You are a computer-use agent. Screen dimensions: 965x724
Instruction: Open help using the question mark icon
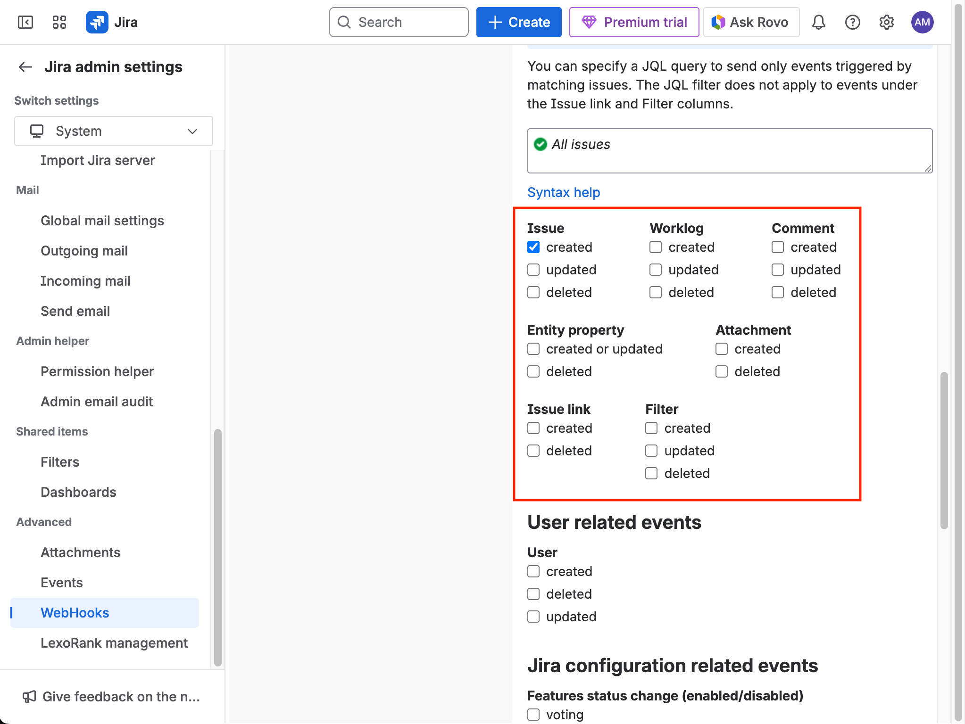click(852, 22)
